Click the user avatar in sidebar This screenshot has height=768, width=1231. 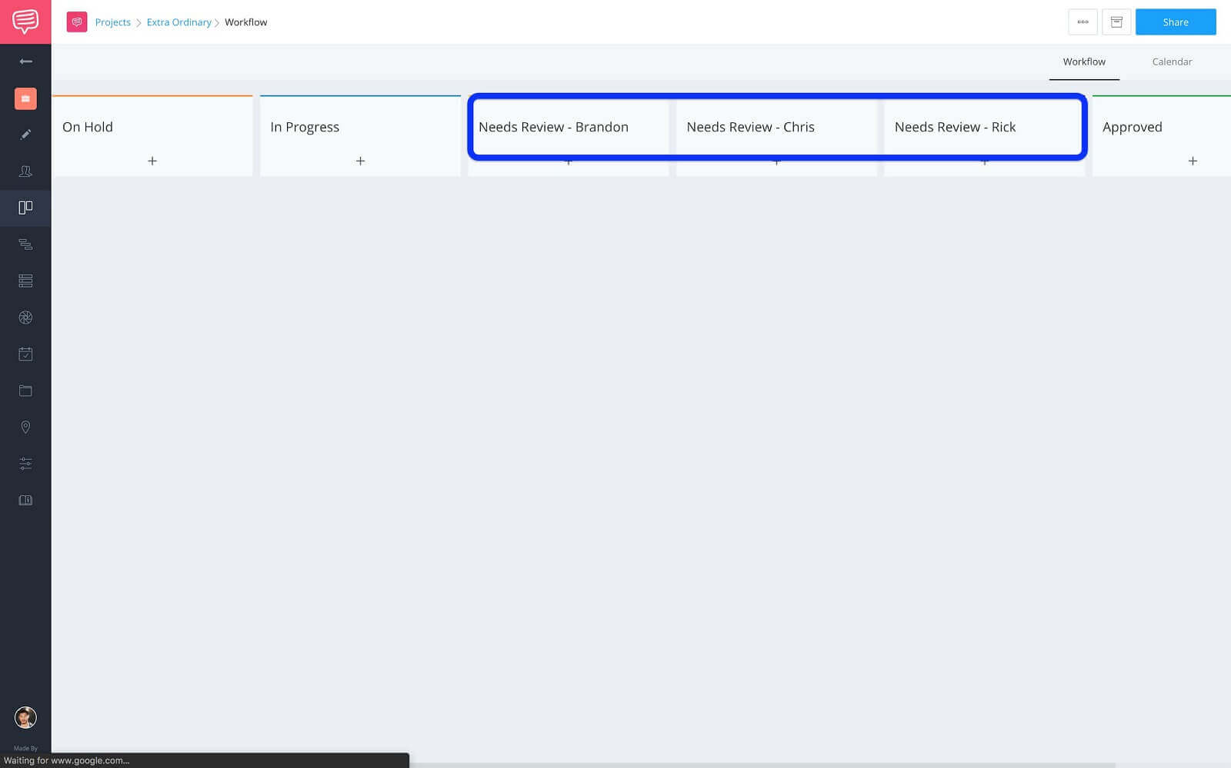[25, 717]
